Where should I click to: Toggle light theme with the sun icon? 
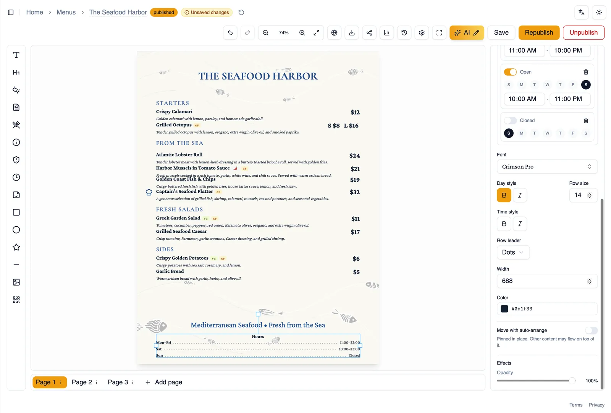(x=599, y=12)
